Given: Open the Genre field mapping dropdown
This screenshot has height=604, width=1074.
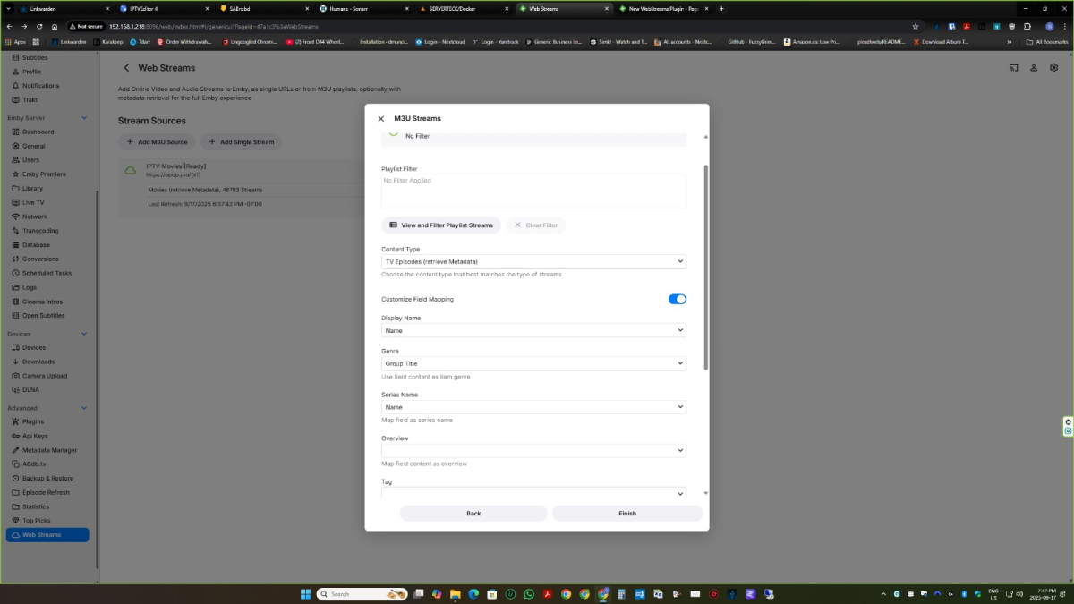Looking at the screenshot, I should pos(533,363).
